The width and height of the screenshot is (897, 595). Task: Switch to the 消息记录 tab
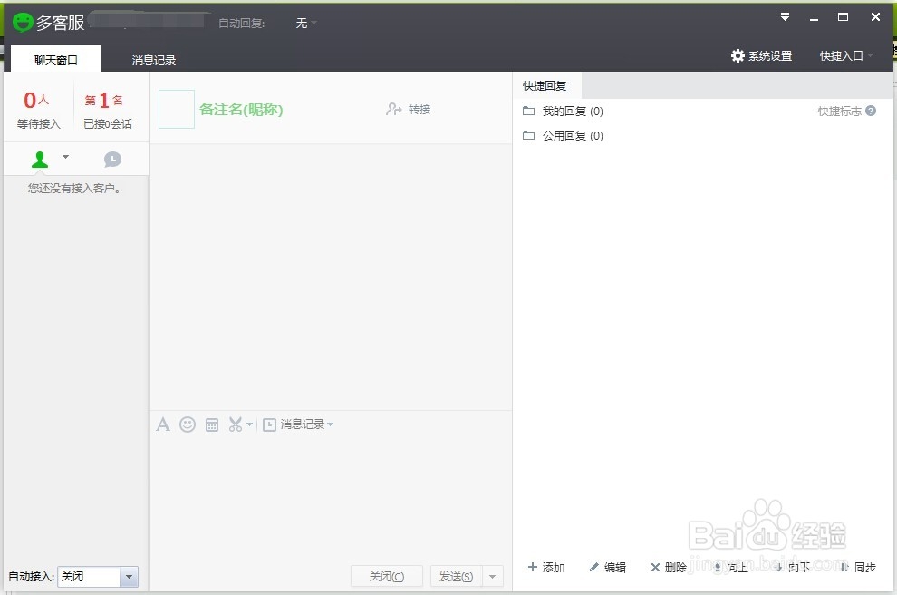tap(152, 62)
